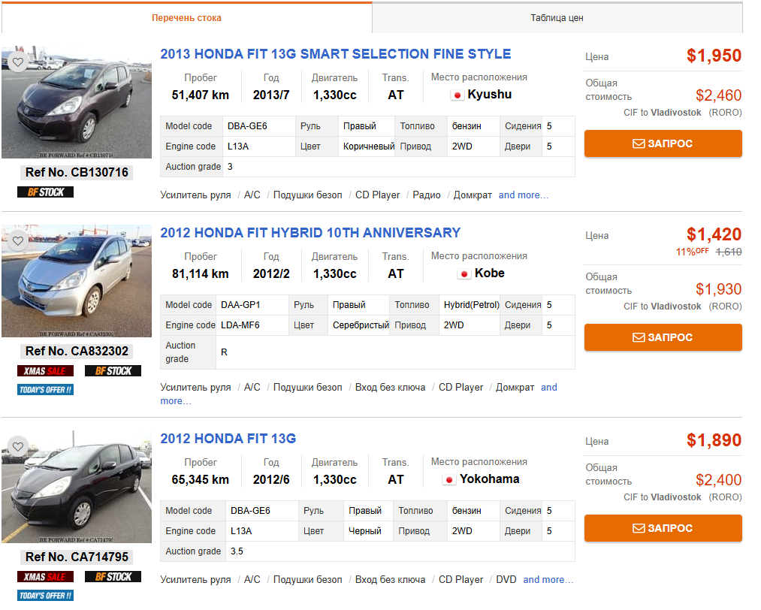This screenshot has height=610, width=761.
Task: Save the 2012 Honda Fit 13G to favorites
Action: (x=18, y=447)
